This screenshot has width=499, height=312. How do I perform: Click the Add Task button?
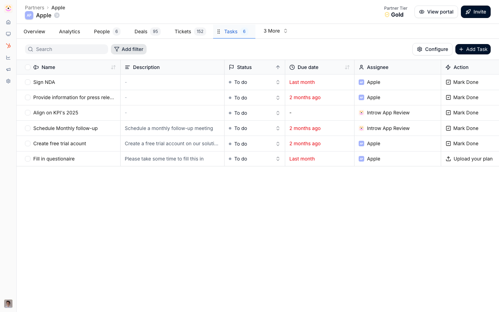473,49
